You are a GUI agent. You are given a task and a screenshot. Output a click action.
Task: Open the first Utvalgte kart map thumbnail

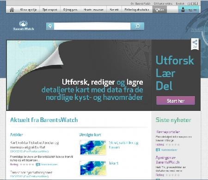(93, 147)
